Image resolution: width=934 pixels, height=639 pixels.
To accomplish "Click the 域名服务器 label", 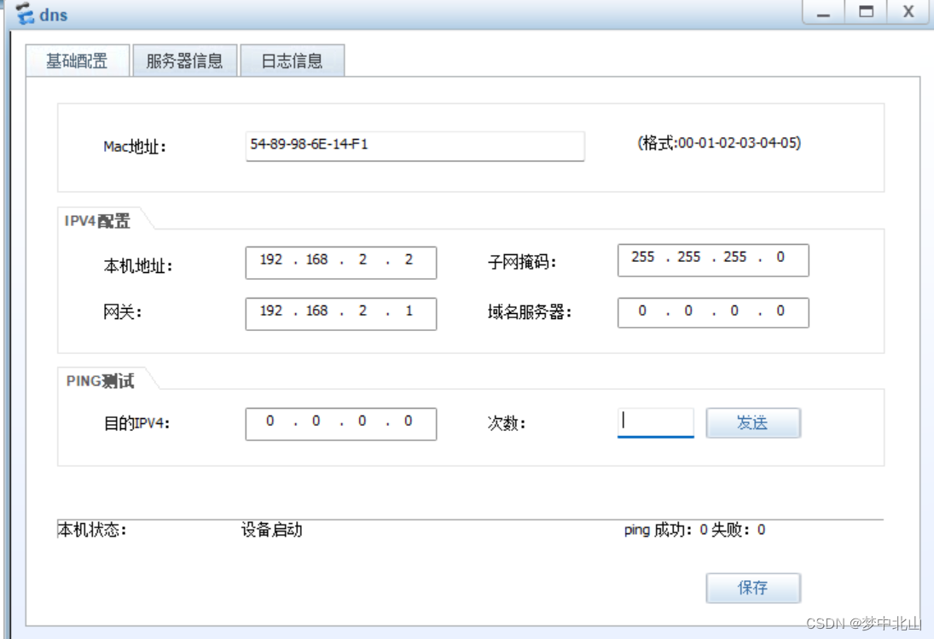I will point(530,312).
